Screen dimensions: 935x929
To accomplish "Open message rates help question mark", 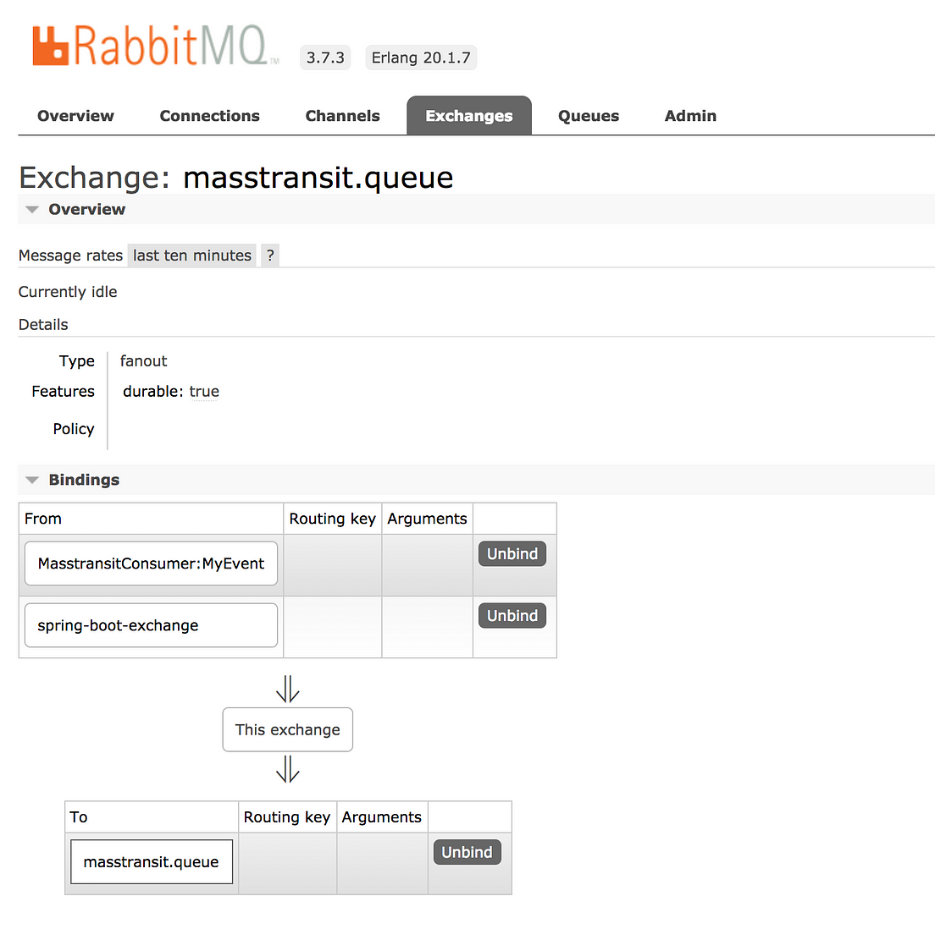I will [x=270, y=256].
